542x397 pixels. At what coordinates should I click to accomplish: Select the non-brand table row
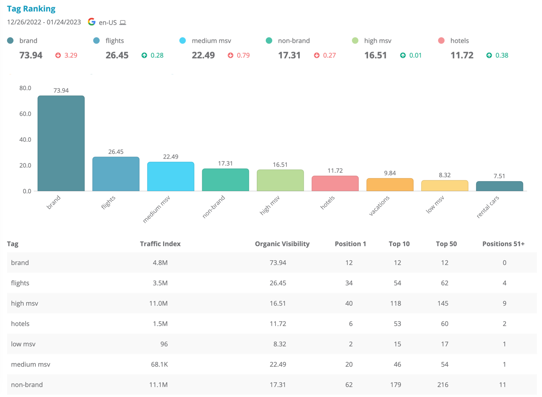pos(271,384)
